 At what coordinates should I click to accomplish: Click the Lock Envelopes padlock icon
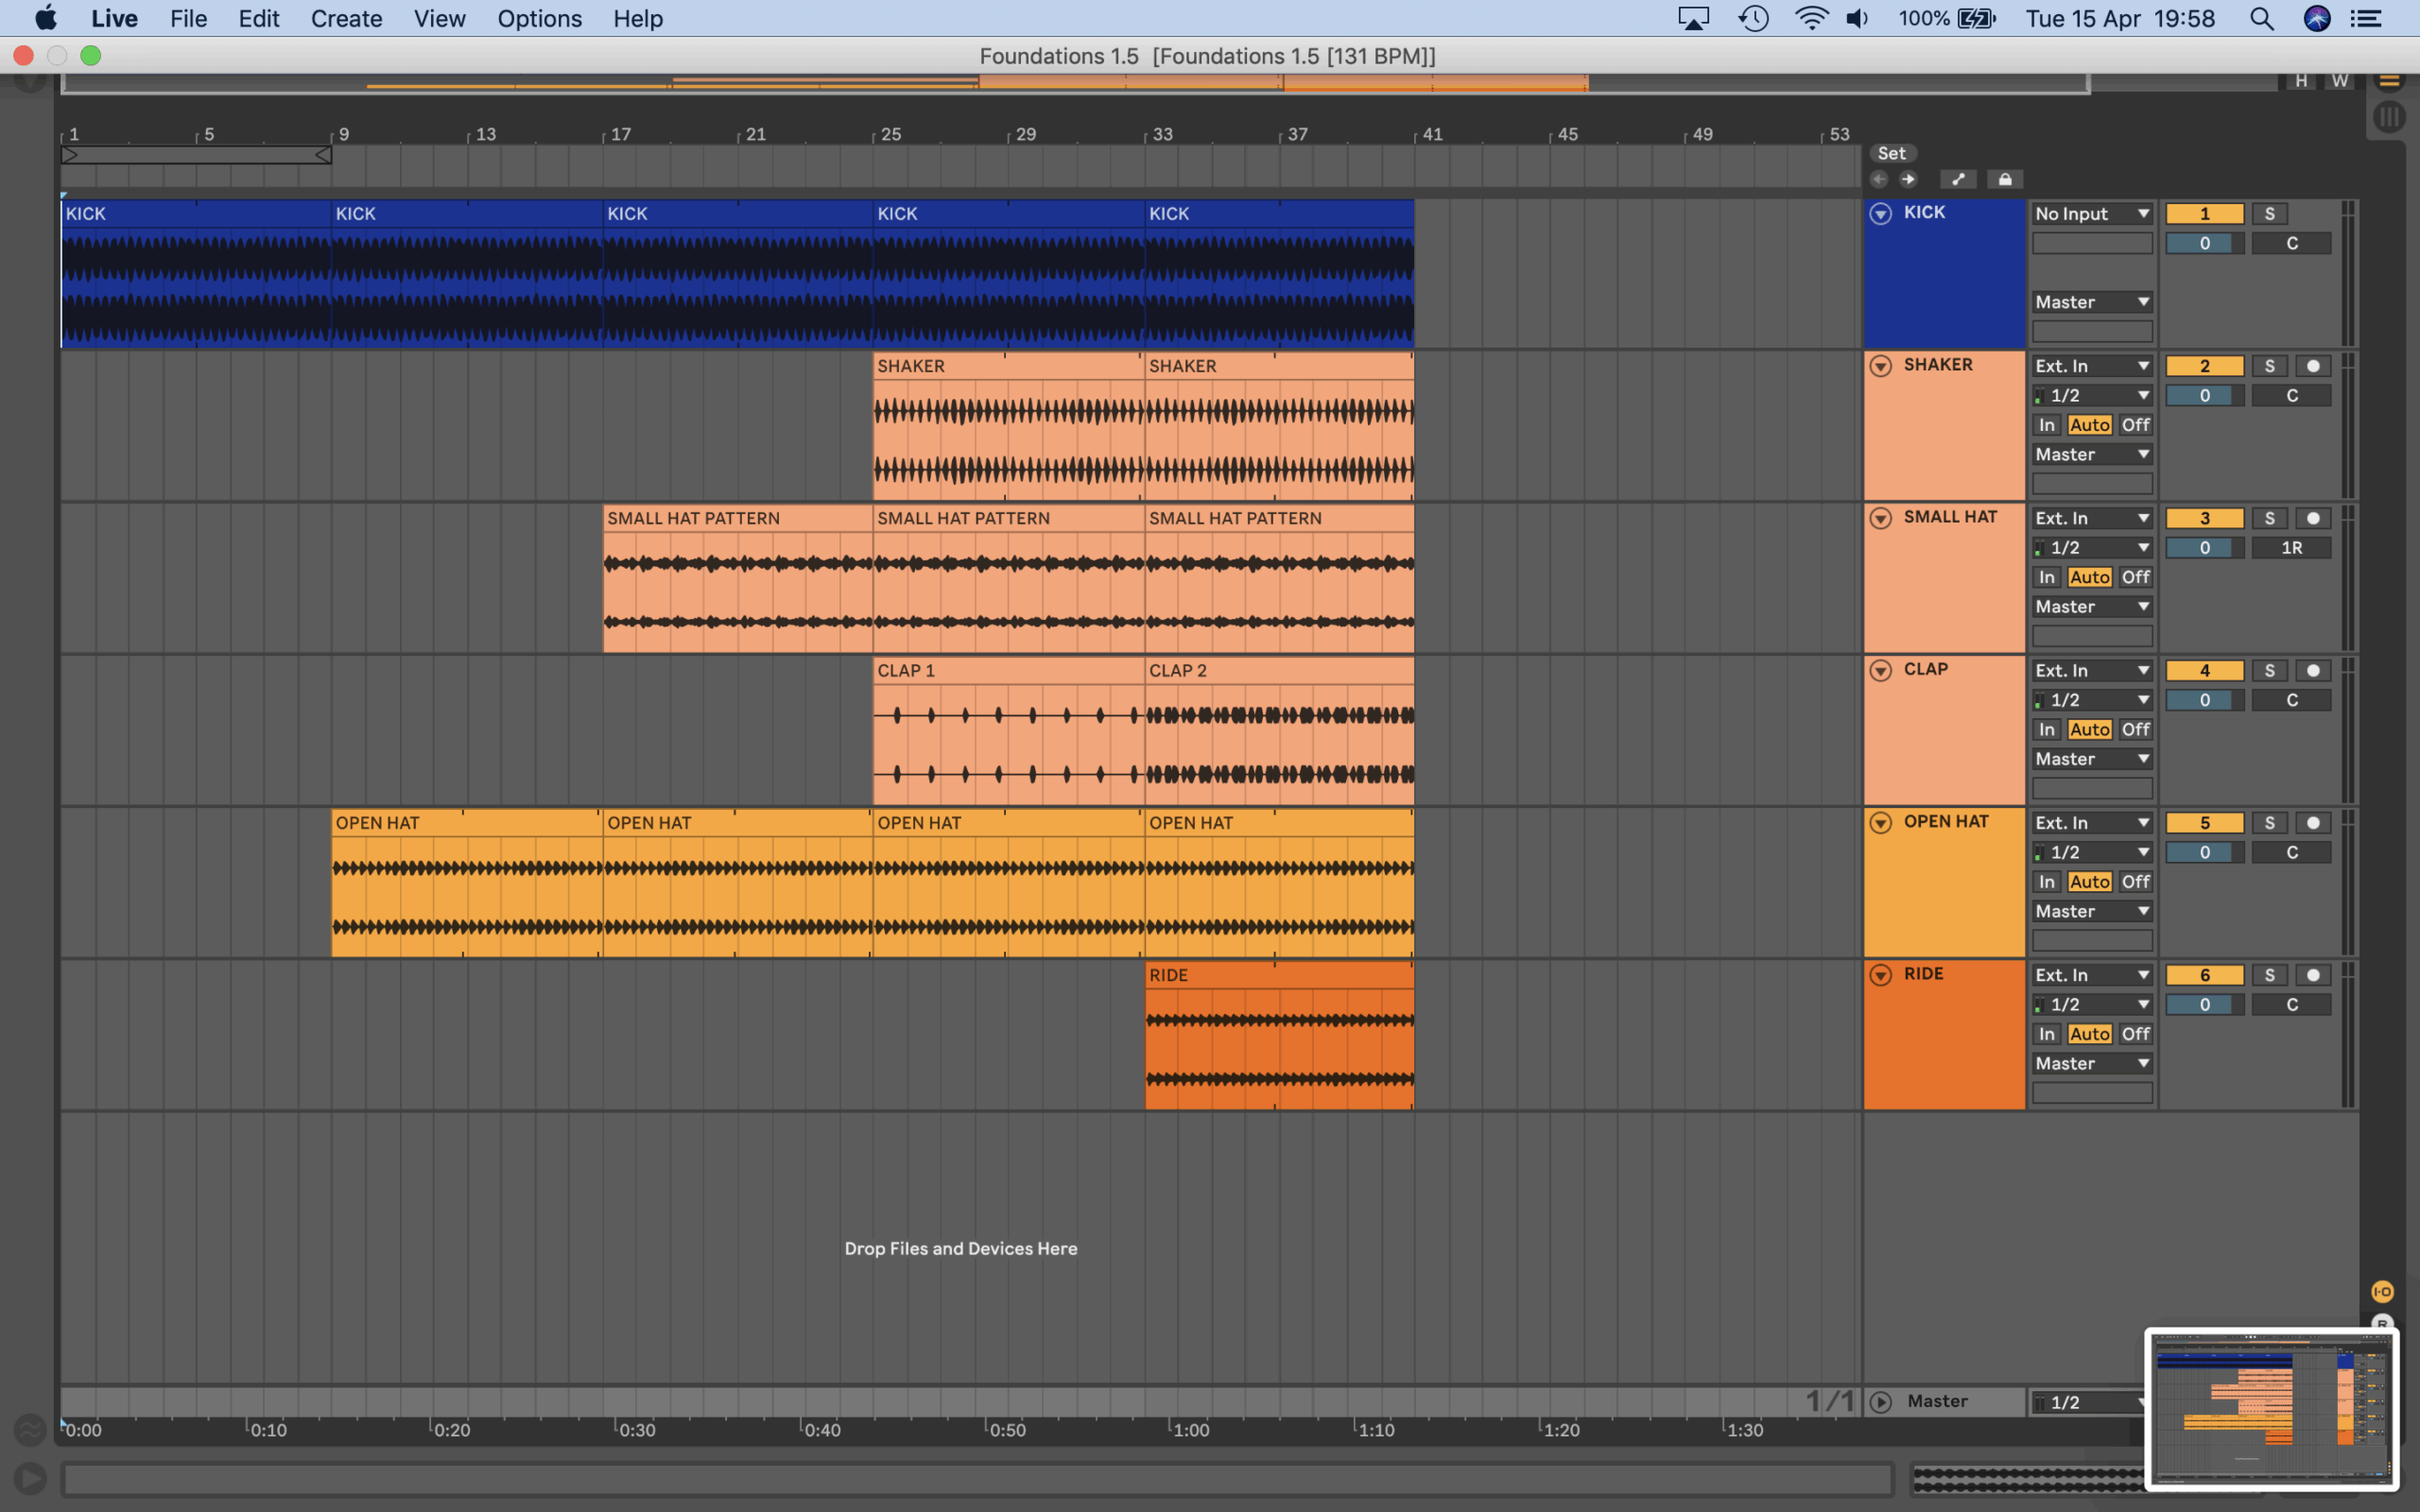pos(2004,179)
